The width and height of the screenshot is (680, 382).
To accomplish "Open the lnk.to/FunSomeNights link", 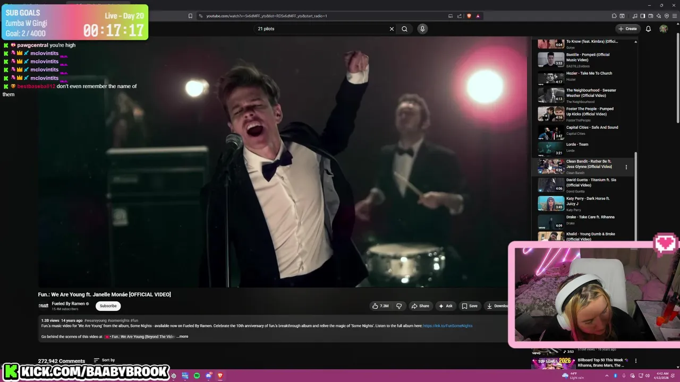I will (448, 326).
